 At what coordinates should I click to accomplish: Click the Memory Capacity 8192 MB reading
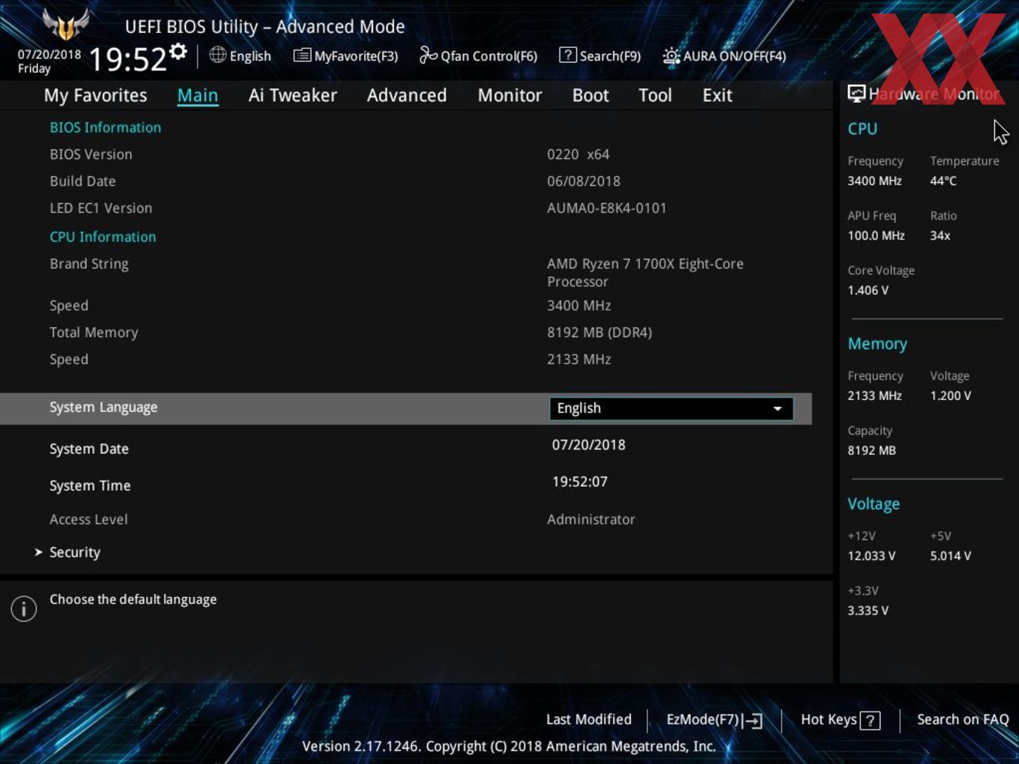point(871,450)
